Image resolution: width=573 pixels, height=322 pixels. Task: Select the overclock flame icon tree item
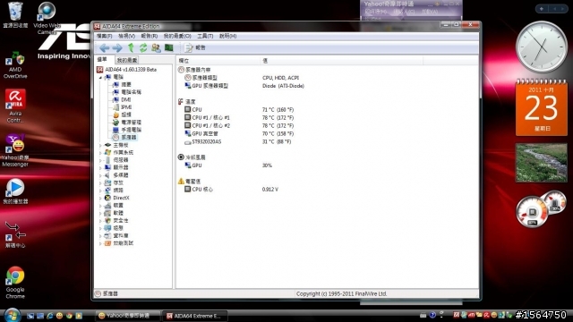click(115, 114)
